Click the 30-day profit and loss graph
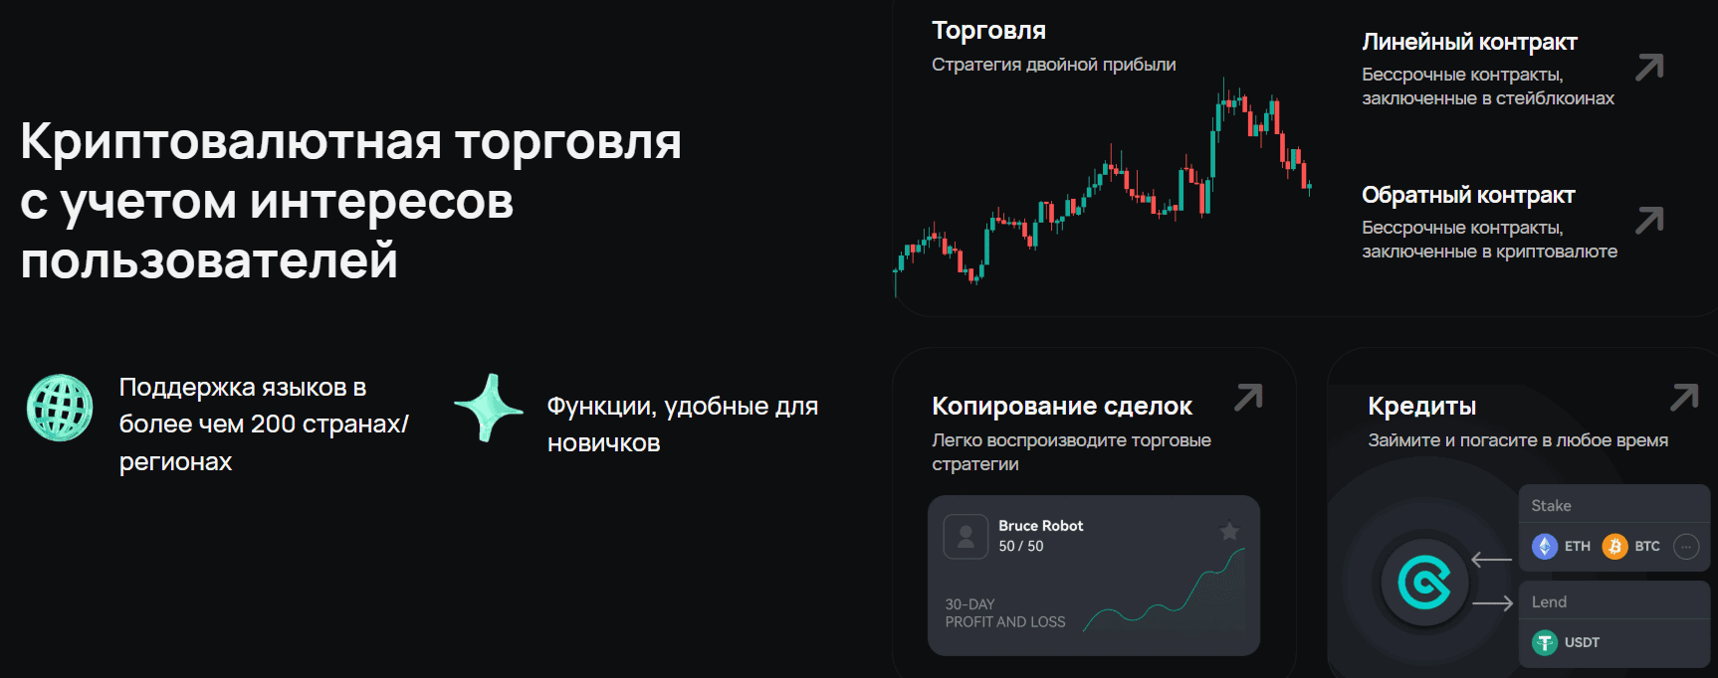The height and width of the screenshot is (678, 1718). [1165, 596]
